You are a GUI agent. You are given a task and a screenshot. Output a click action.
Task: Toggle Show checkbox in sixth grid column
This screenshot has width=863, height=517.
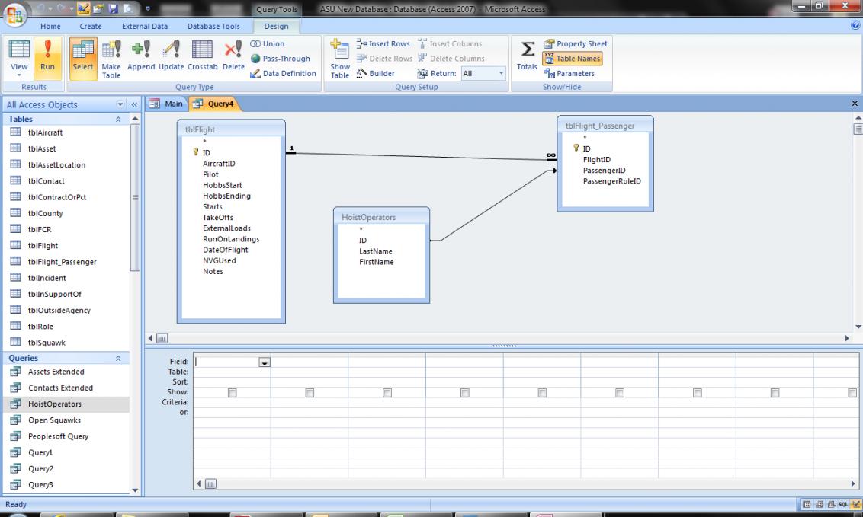pyautogui.click(x=621, y=393)
